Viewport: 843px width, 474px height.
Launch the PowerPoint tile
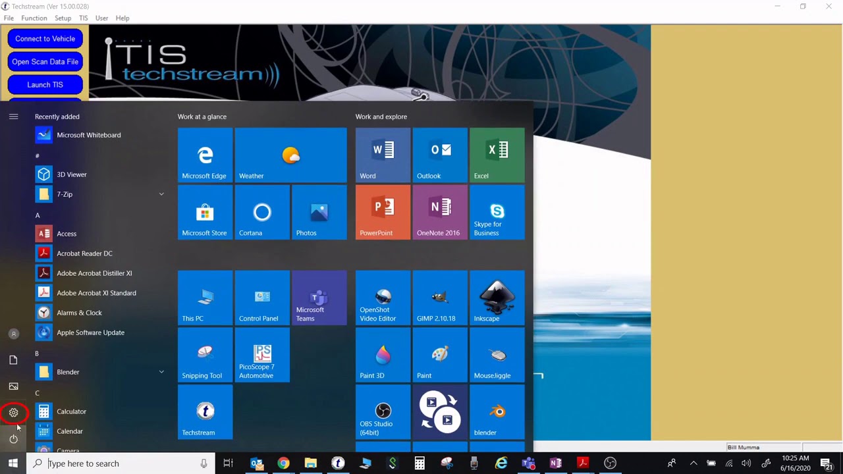(383, 212)
